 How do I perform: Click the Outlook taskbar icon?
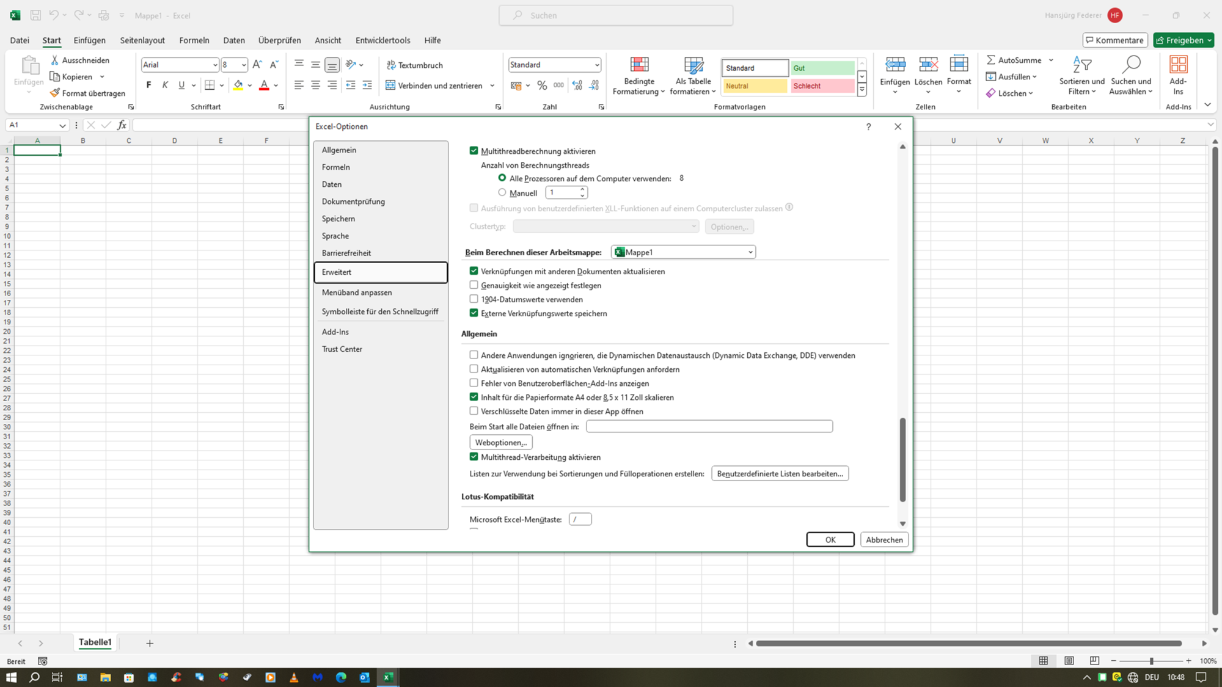pyautogui.click(x=365, y=677)
